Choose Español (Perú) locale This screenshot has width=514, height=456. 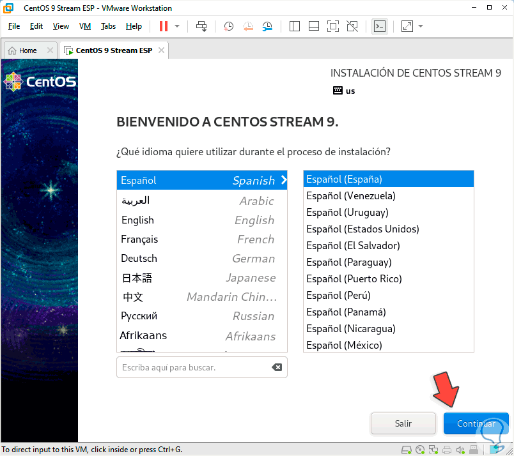point(389,295)
